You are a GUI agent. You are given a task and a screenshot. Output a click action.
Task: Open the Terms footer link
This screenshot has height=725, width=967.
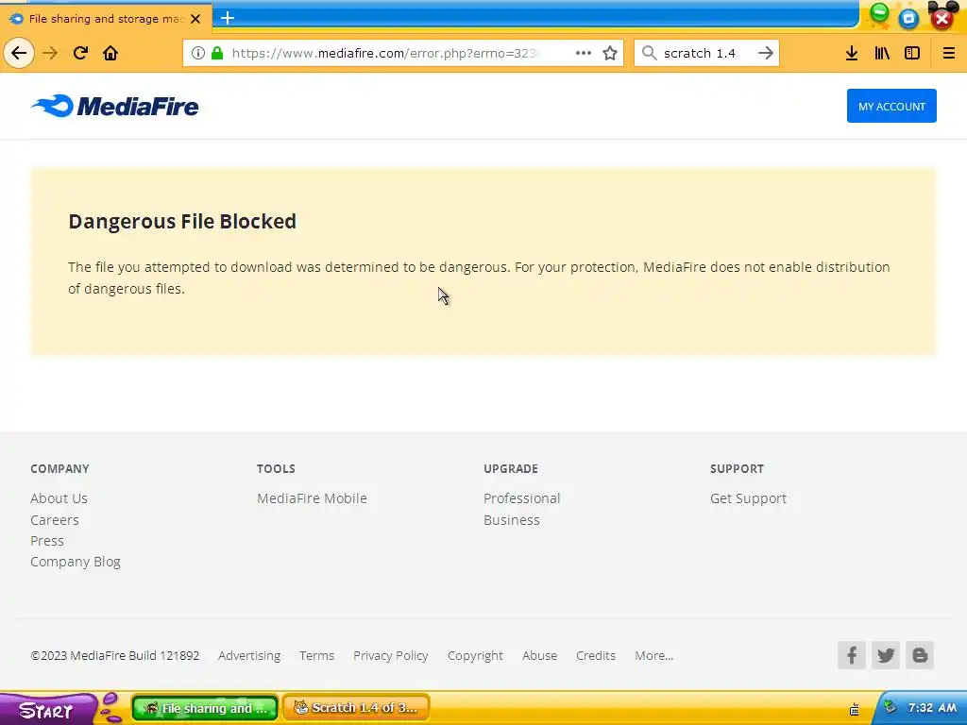316,655
